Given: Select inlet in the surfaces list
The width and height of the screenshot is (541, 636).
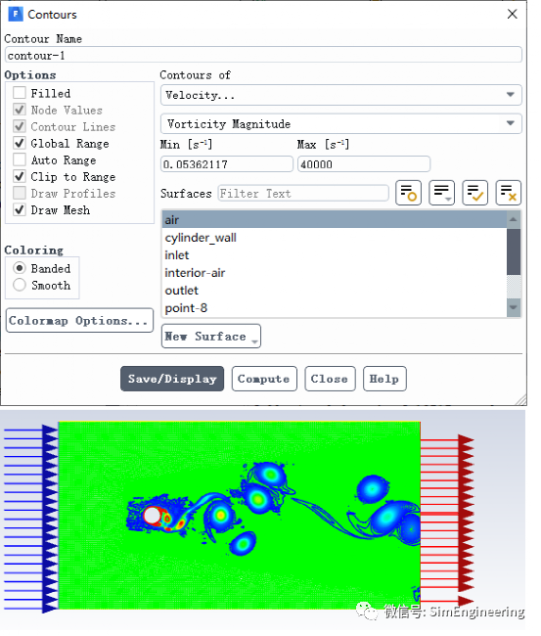Looking at the screenshot, I should [x=335, y=255].
